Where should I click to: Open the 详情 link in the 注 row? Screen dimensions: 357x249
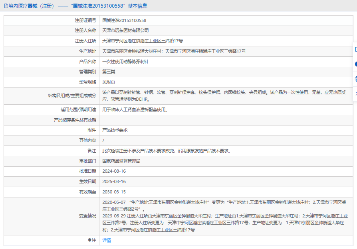tap(107, 240)
